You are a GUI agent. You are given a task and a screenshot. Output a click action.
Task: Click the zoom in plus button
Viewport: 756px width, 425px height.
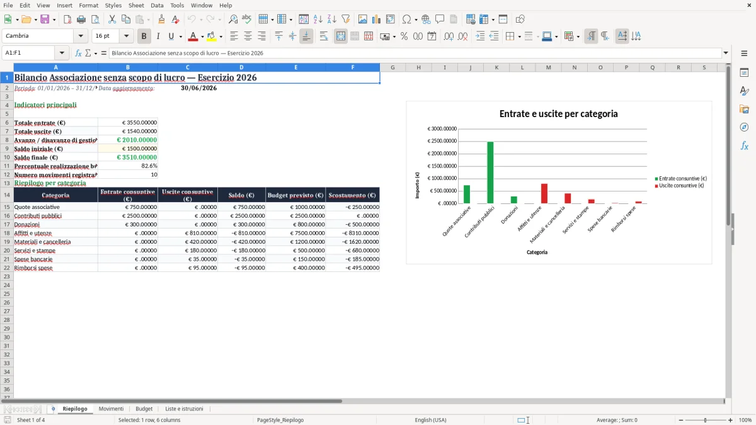click(x=731, y=420)
